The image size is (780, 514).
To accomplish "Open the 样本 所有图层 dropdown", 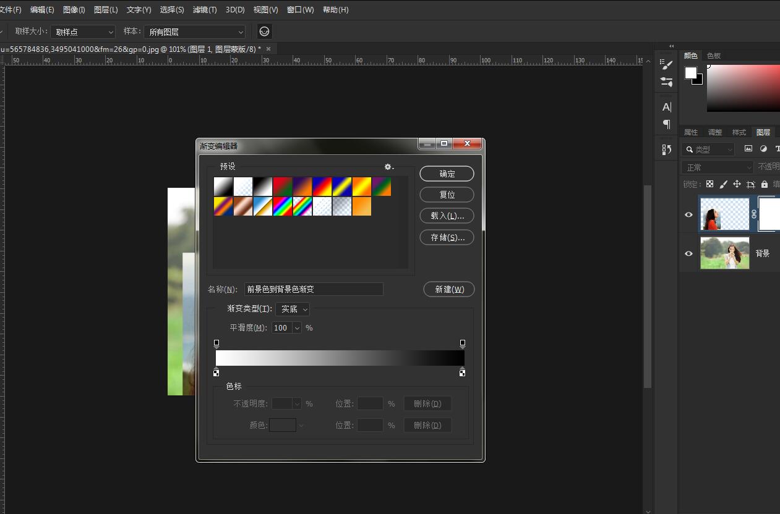I will 194,32.
